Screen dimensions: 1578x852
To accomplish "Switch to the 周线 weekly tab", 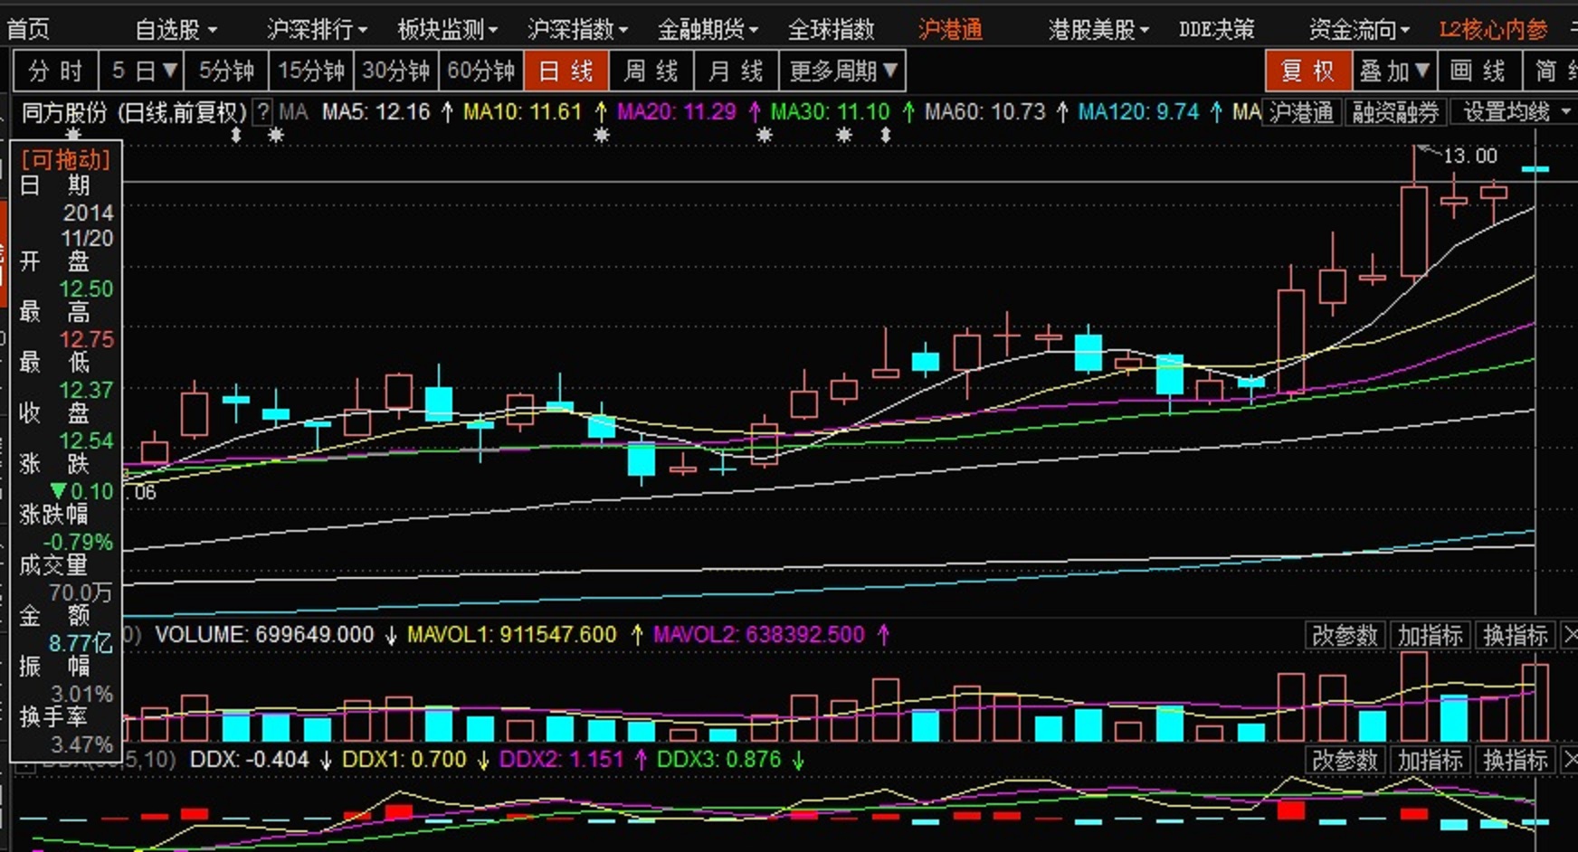I will click(651, 71).
